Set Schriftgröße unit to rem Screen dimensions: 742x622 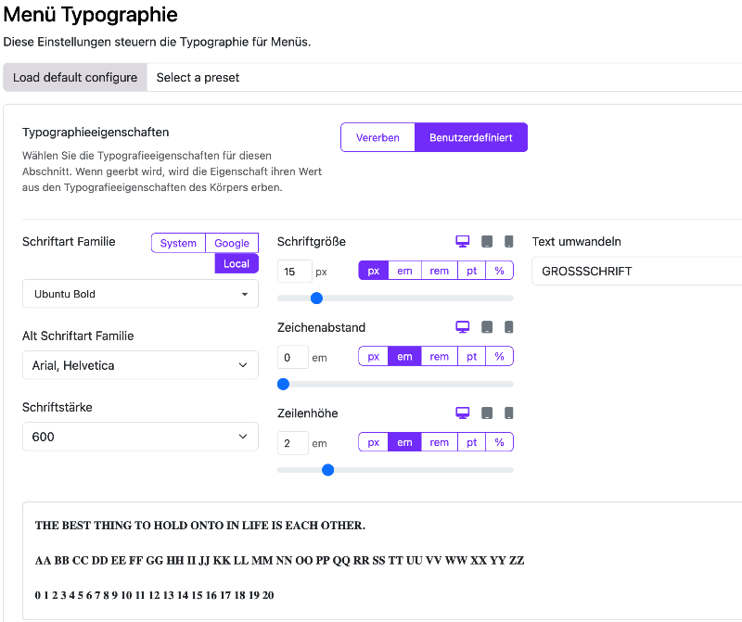coord(439,271)
